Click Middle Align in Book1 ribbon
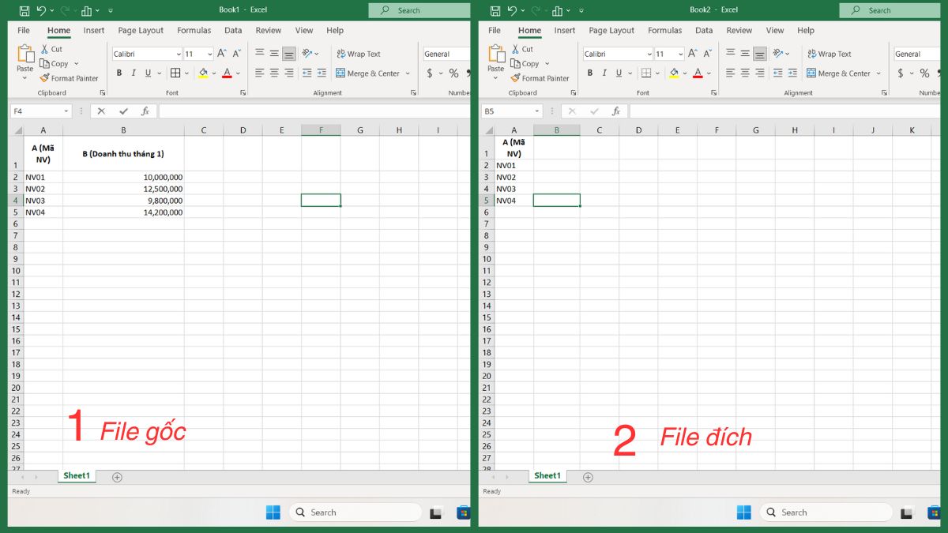Image resolution: width=948 pixels, height=533 pixels. [274, 54]
